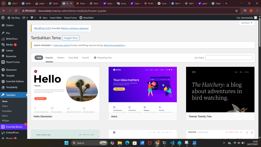
Task: Click the updates icon showing 6
Action: click(25, 18)
